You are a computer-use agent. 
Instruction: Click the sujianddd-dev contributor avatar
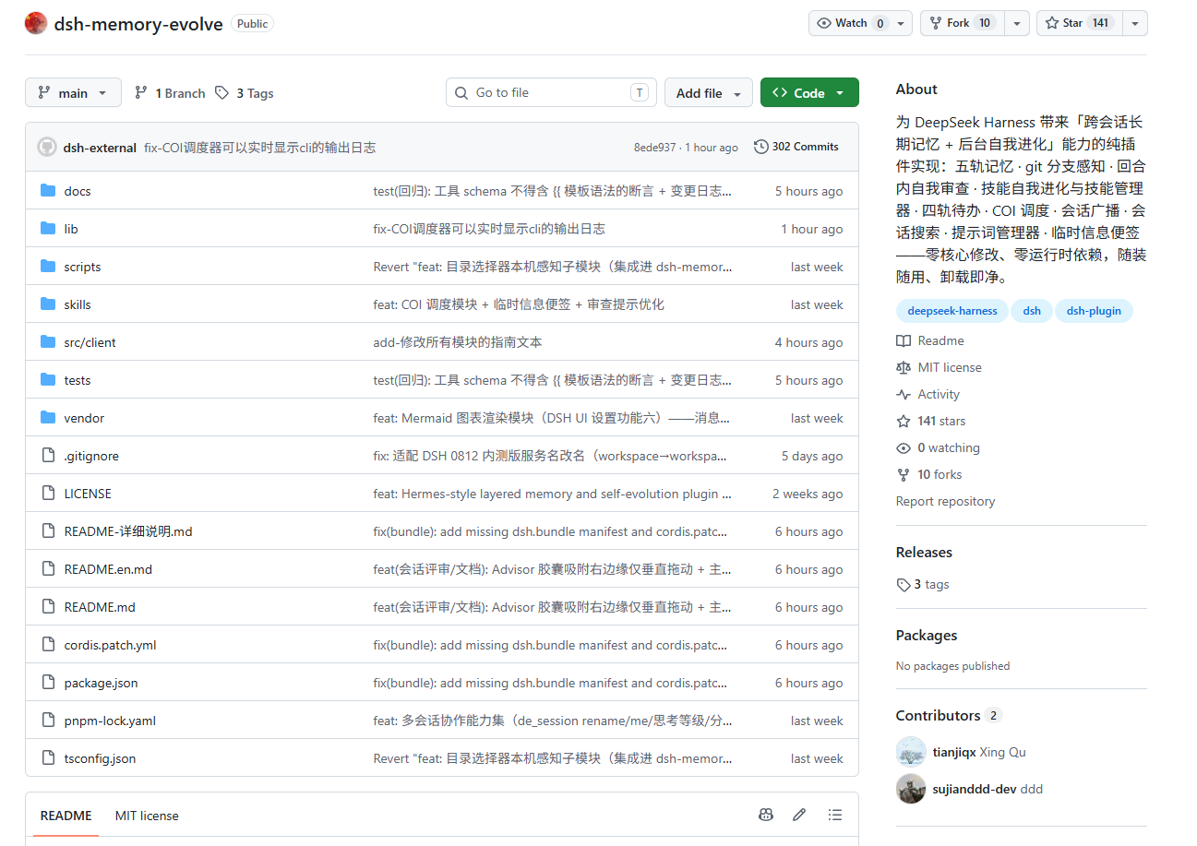911,789
